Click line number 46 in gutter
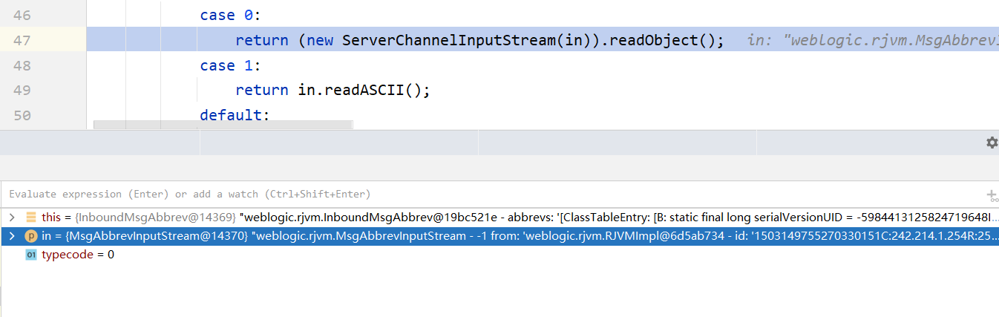The width and height of the screenshot is (999, 317). click(22, 14)
